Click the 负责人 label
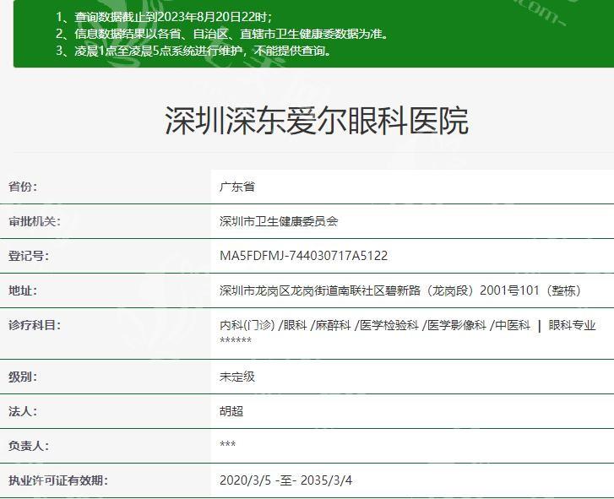Screen dimensions: 614x499 coord(29,446)
